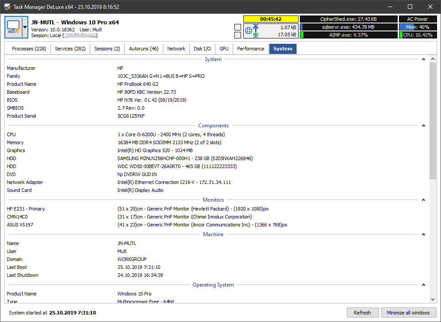Click the Last Shutdown time value
The width and height of the screenshot is (441, 322).
[140, 275]
